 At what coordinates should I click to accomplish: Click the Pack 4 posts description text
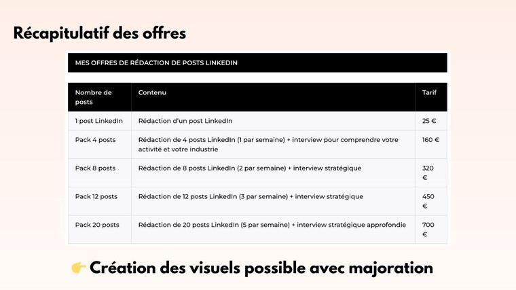point(268,144)
